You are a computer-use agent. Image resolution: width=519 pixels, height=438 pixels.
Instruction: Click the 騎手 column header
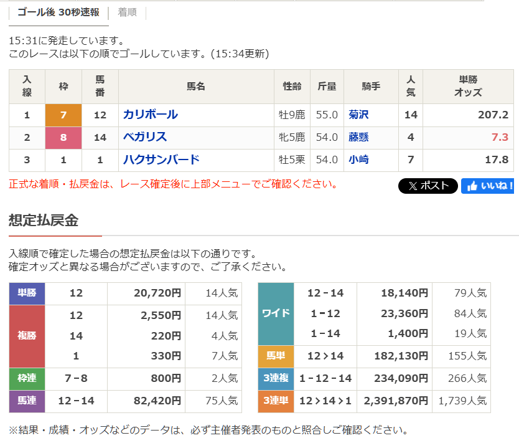(371, 87)
